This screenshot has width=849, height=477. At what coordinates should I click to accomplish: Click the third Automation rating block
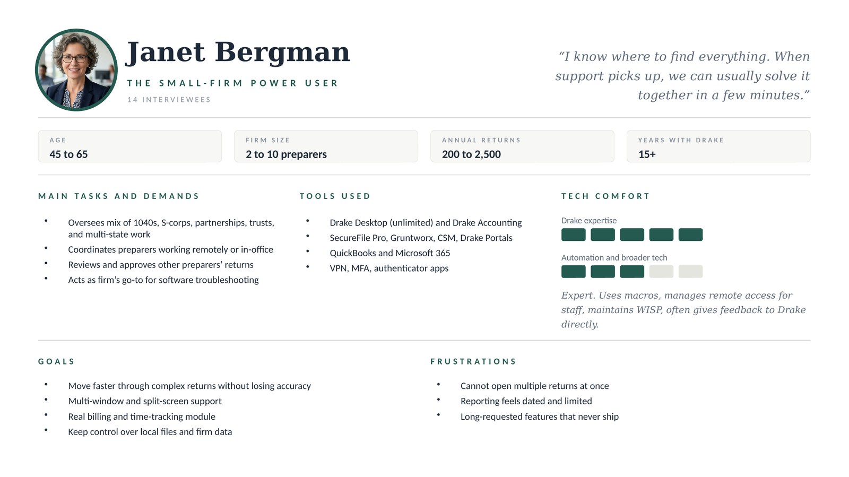(x=632, y=272)
